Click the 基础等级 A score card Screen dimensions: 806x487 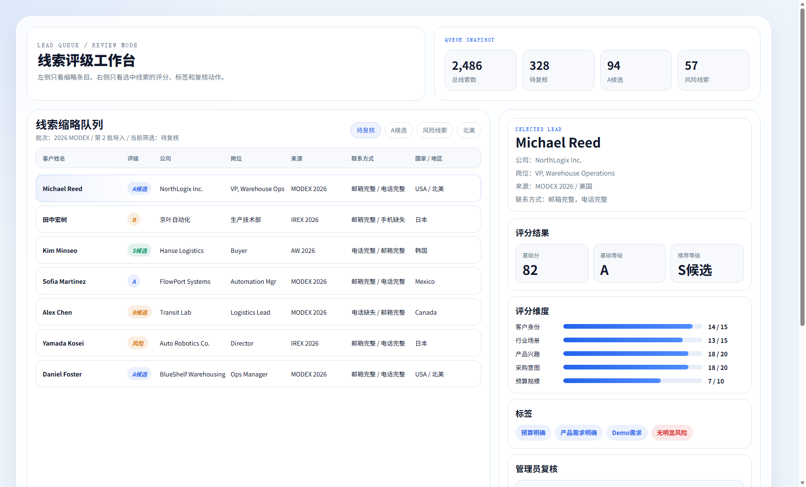(x=629, y=263)
